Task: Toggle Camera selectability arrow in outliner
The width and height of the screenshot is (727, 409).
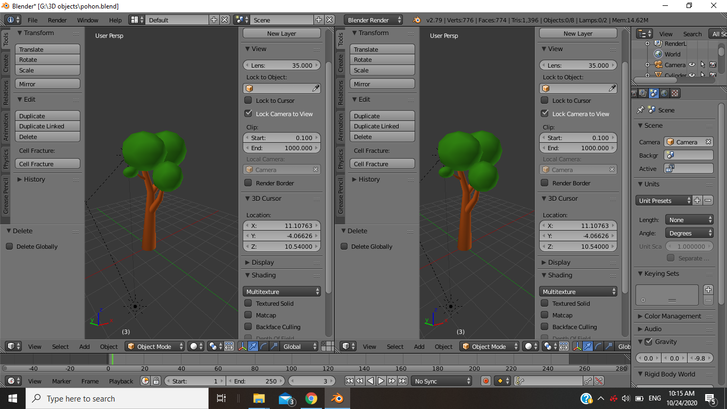Action: tap(703, 64)
